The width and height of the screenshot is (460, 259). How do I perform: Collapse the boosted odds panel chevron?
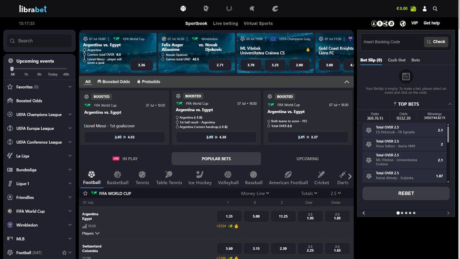click(347, 82)
